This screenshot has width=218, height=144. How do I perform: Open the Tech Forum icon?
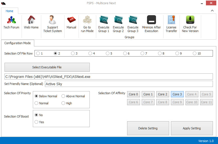(x=11, y=20)
